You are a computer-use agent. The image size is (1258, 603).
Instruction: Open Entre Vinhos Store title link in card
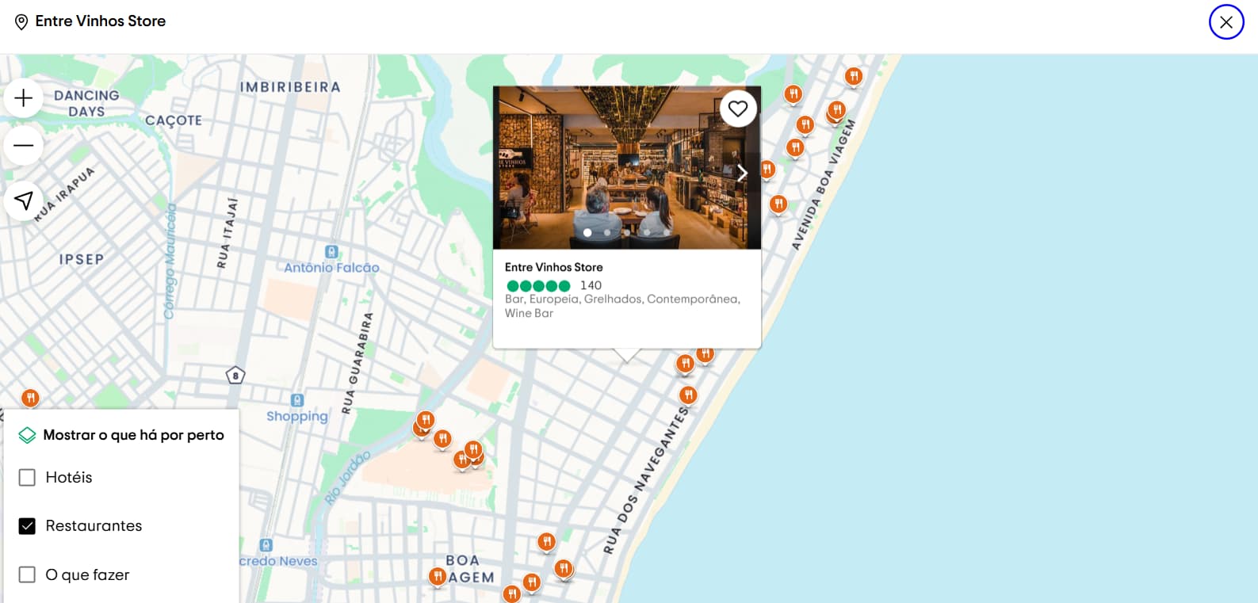[553, 267]
